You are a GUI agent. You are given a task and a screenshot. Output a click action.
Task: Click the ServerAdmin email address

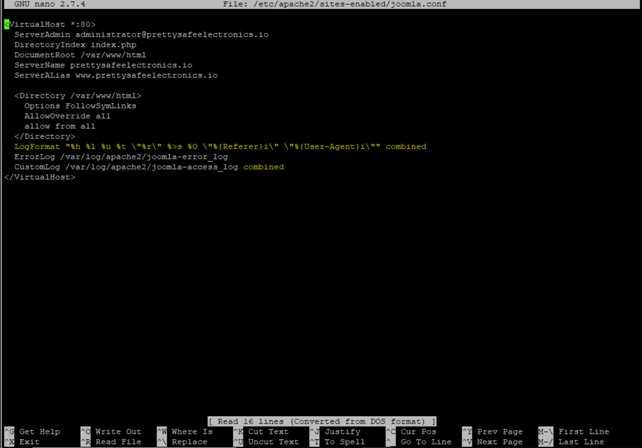pyautogui.click(x=172, y=35)
